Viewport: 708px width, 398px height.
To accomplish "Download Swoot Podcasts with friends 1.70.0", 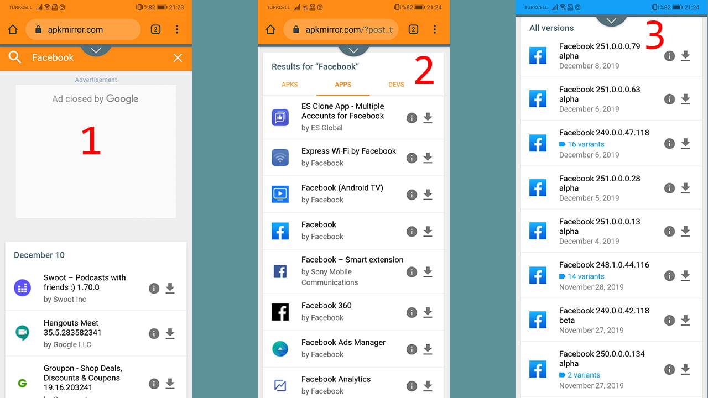I will point(170,288).
